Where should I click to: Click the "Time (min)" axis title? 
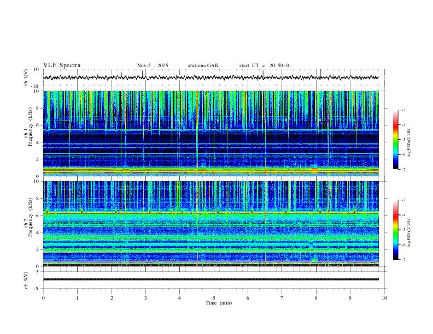[219, 303]
